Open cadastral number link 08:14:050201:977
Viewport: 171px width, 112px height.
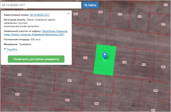(x=40, y=15)
